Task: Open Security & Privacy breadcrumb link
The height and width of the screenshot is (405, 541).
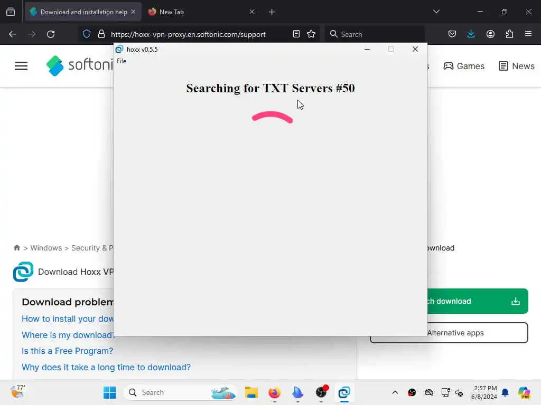Action: point(92,248)
